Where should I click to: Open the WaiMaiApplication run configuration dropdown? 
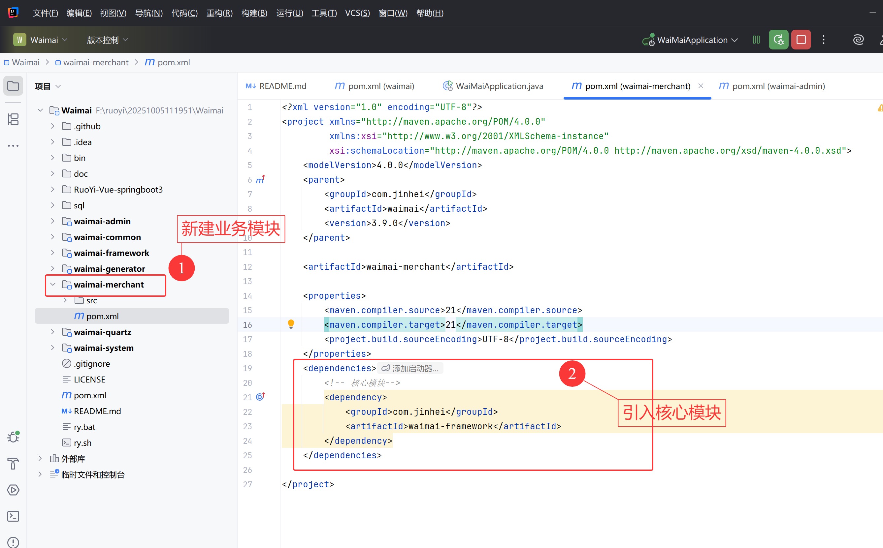tap(692, 40)
